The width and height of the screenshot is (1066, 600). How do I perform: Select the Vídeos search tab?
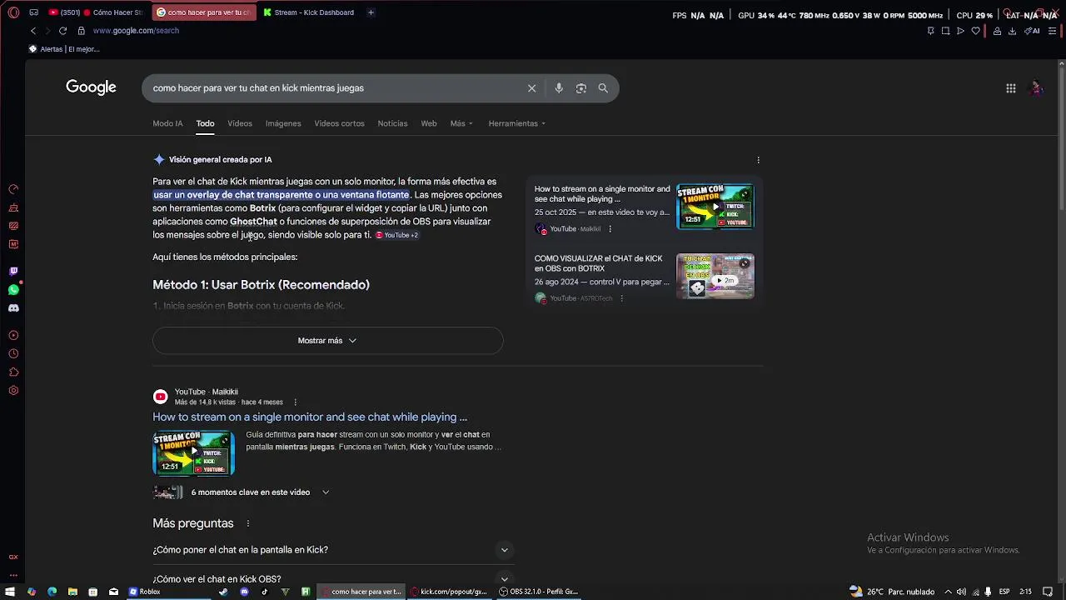coord(240,123)
